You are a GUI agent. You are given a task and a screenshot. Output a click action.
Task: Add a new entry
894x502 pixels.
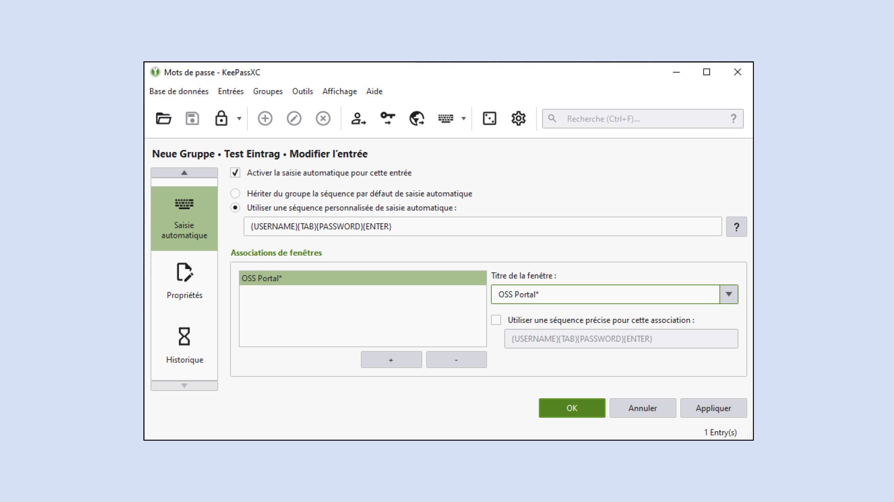(x=265, y=119)
